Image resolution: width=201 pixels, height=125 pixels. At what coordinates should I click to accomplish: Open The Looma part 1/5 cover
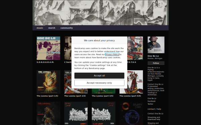pyautogui.click(x=48, y=82)
